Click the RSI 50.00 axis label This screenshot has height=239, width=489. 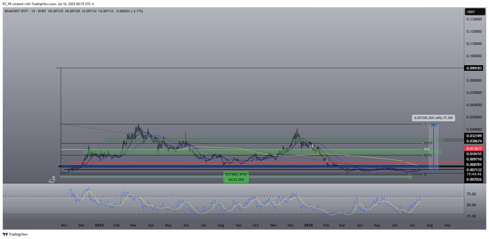(471, 205)
